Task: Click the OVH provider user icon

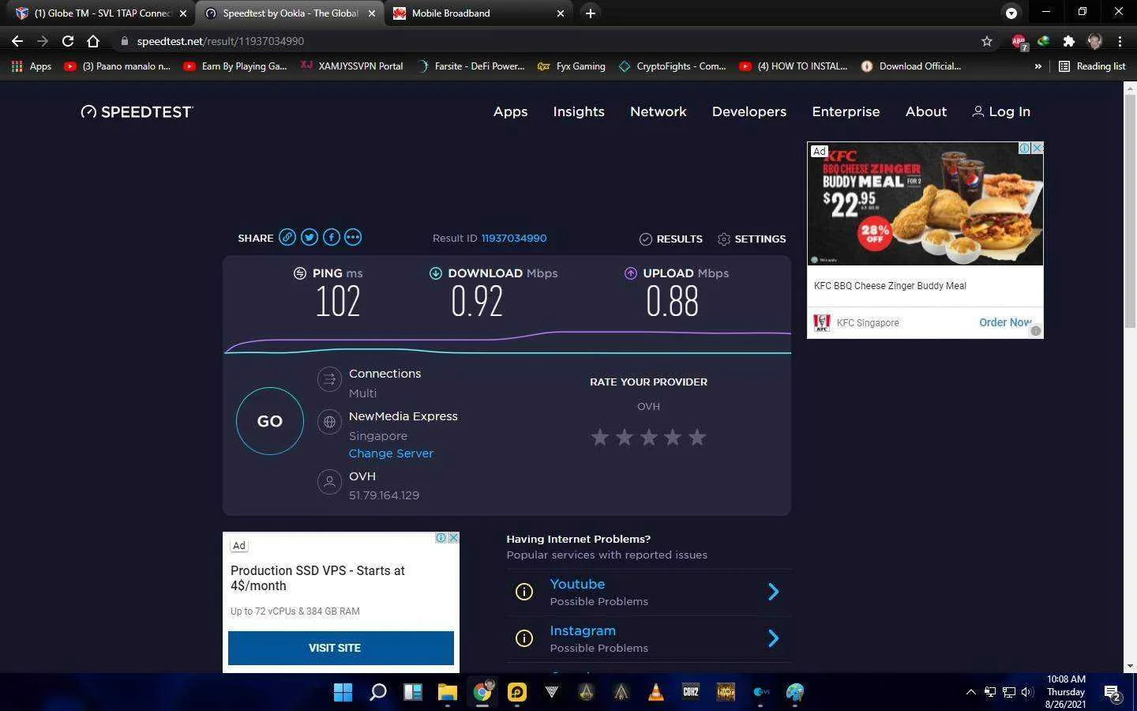Action: pyautogui.click(x=329, y=481)
